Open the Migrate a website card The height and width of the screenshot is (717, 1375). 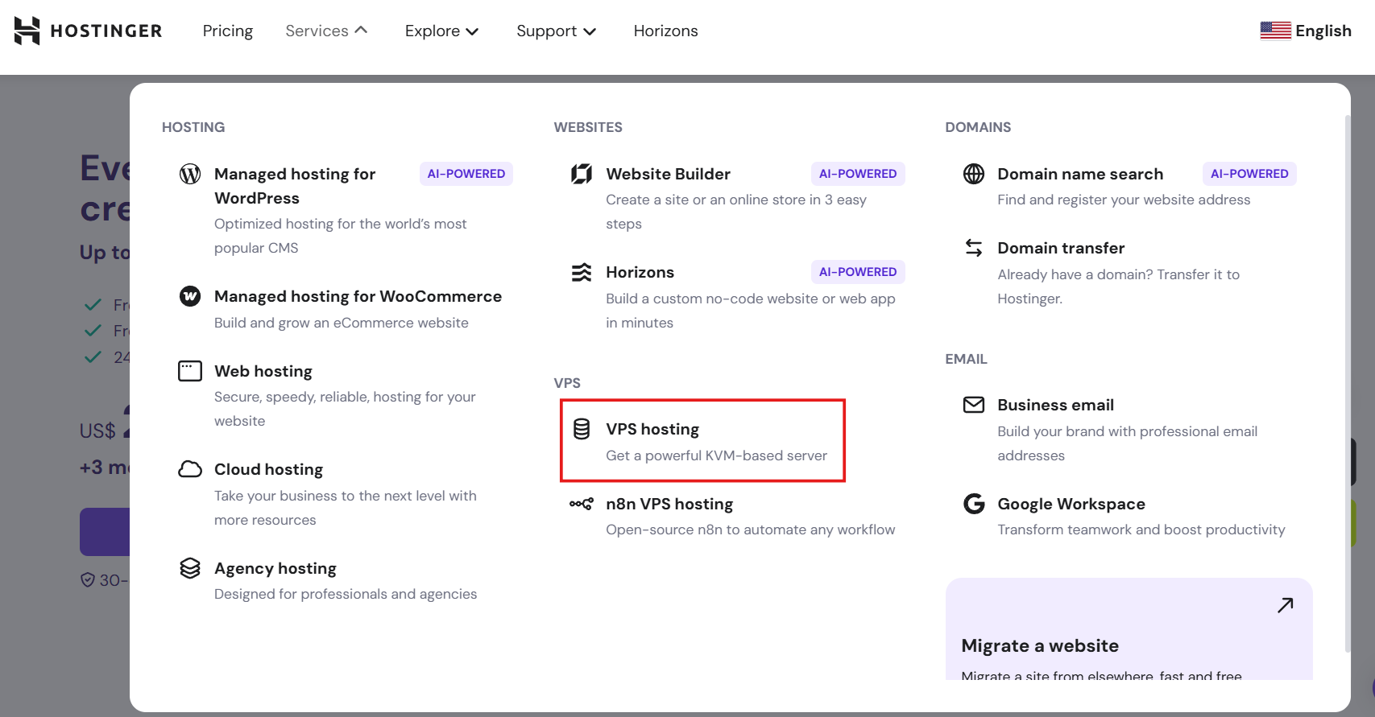1129,629
